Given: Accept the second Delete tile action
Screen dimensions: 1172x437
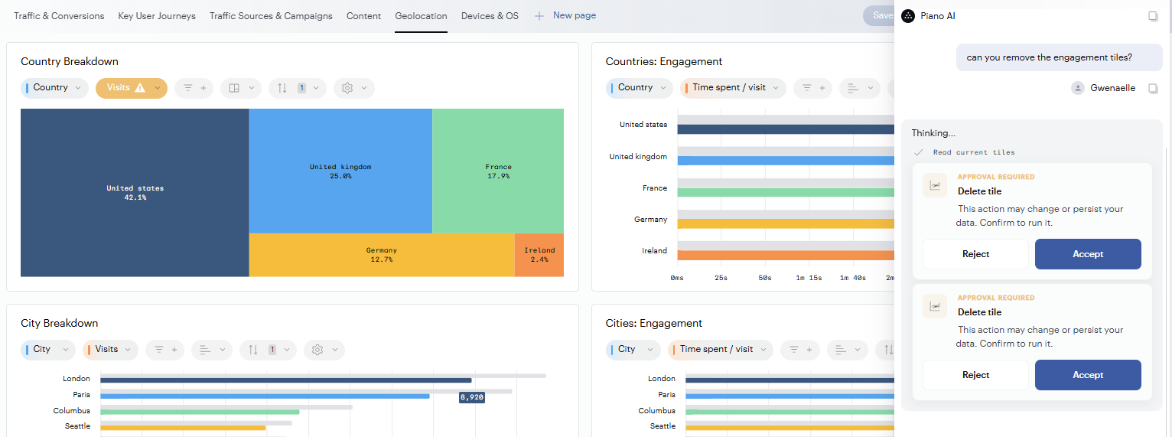Looking at the screenshot, I should [1088, 375].
